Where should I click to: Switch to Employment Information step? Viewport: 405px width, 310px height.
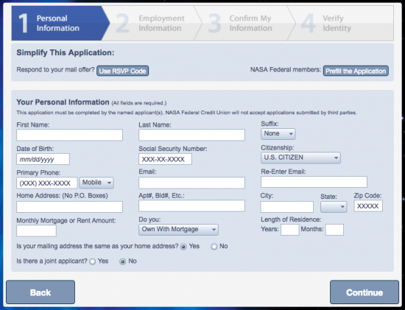[x=151, y=24]
